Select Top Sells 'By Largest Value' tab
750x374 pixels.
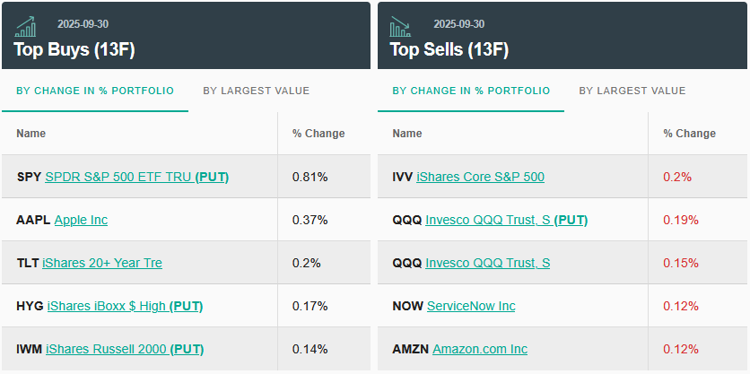(x=632, y=91)
